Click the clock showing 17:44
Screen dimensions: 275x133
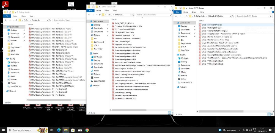pyautogui.click(x=262, y=129)
